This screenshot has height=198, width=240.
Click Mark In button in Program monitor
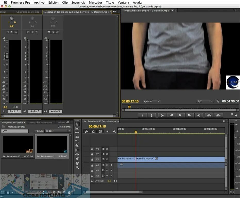(x=143, y=115)
